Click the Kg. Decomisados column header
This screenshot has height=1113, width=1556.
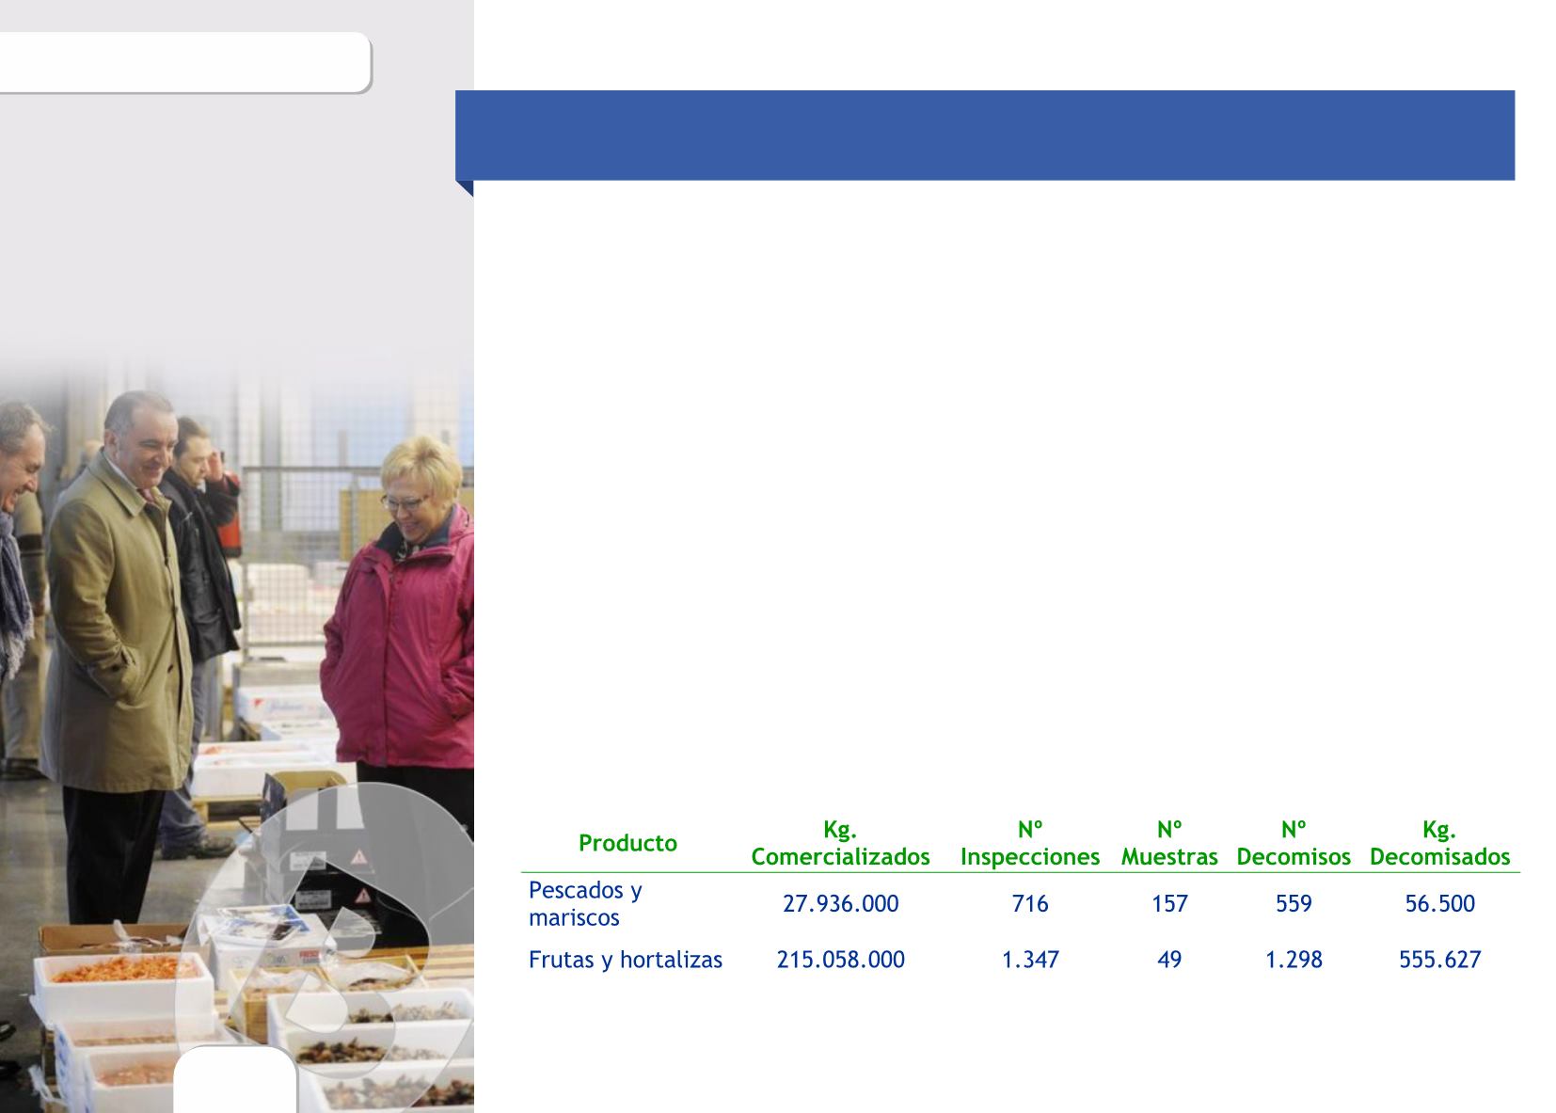point(1439,843)
